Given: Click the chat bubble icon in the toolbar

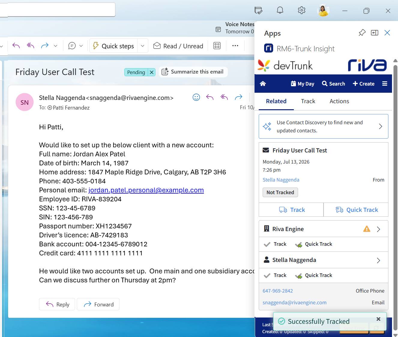Looking at the screenshot, I should pyautogui.click(x=72, y=46).
